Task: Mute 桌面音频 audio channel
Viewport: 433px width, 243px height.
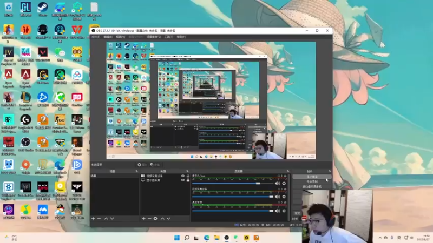Action: [277, 211]
